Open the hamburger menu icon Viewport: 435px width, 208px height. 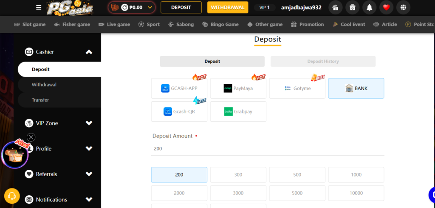[x=39, y=8]
